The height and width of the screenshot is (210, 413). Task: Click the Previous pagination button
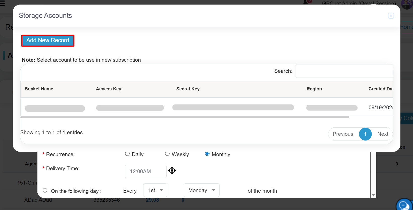click(x=343, y=134)
